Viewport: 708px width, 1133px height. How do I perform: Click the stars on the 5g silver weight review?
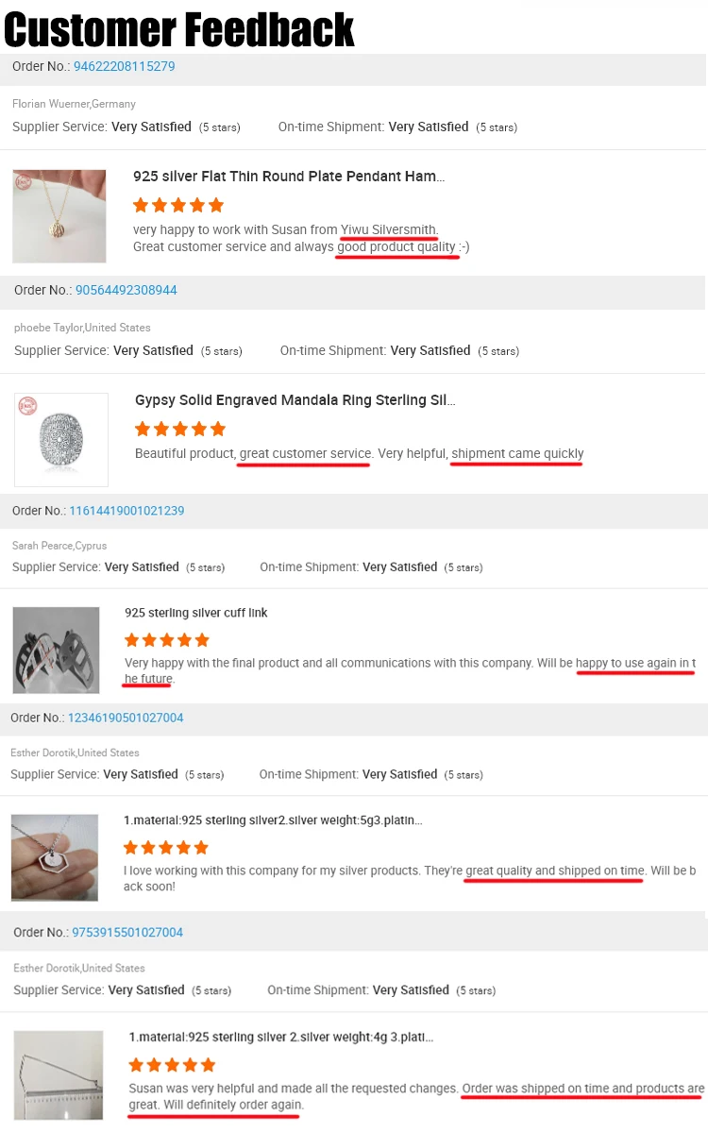pos(166,848)
